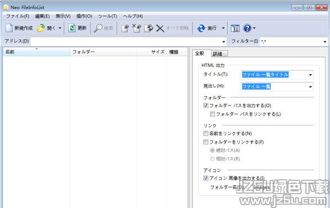The image size is (330, 208).
Task: Click the black X delete icon
Action: tap(160, 28)
